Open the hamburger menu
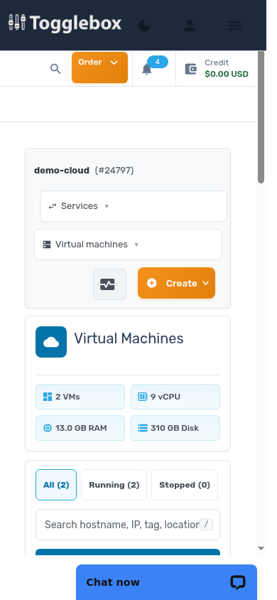 click(x=235, y=26)
